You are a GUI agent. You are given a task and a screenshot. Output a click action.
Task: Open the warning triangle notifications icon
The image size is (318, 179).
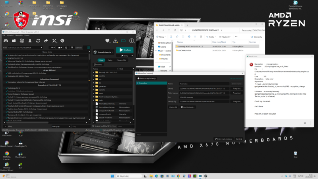click(115, 41)
